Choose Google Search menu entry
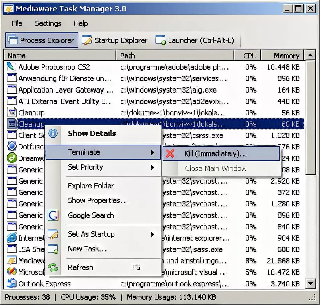320x305 pixels. (103, 215)
